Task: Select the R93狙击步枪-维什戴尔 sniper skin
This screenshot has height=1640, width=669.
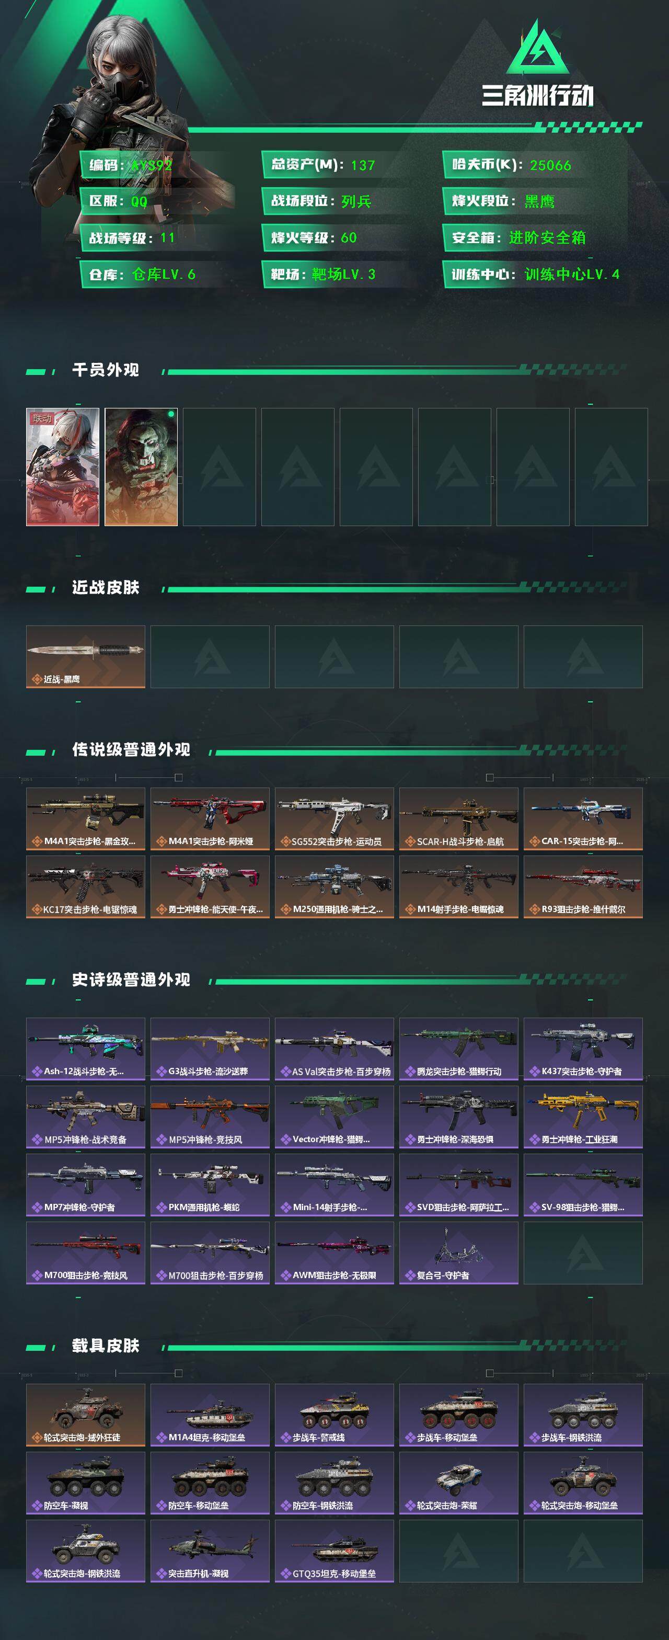Action: [x=583, y=887]
